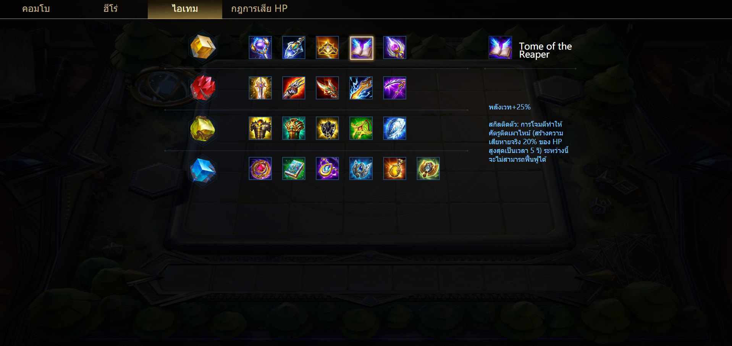This screenshot has height=346, width=732.
Task: Select the frozen ice shield item
Action: (394, 129)
